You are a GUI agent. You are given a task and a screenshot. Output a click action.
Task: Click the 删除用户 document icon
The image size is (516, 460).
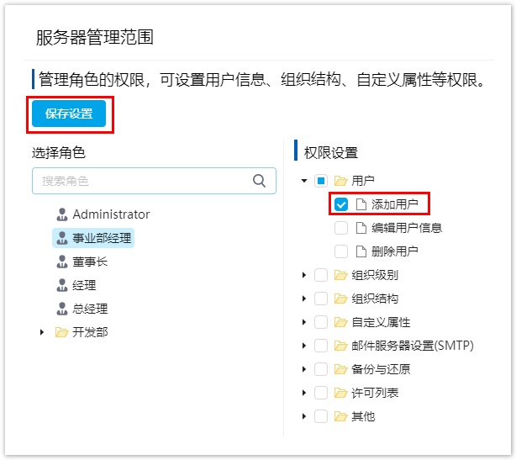coord(361,251)
